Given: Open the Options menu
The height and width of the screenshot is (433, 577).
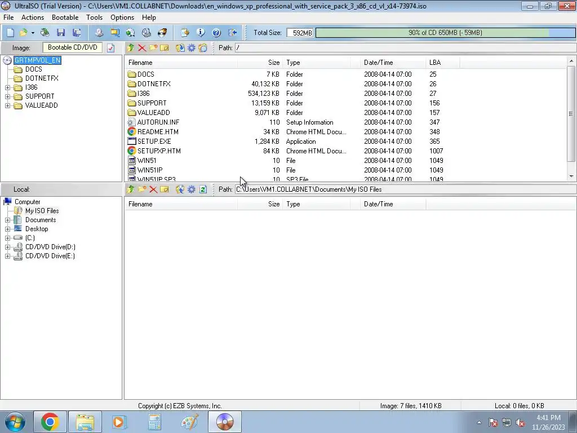Looking at the screenshot, I should [122, 17].
